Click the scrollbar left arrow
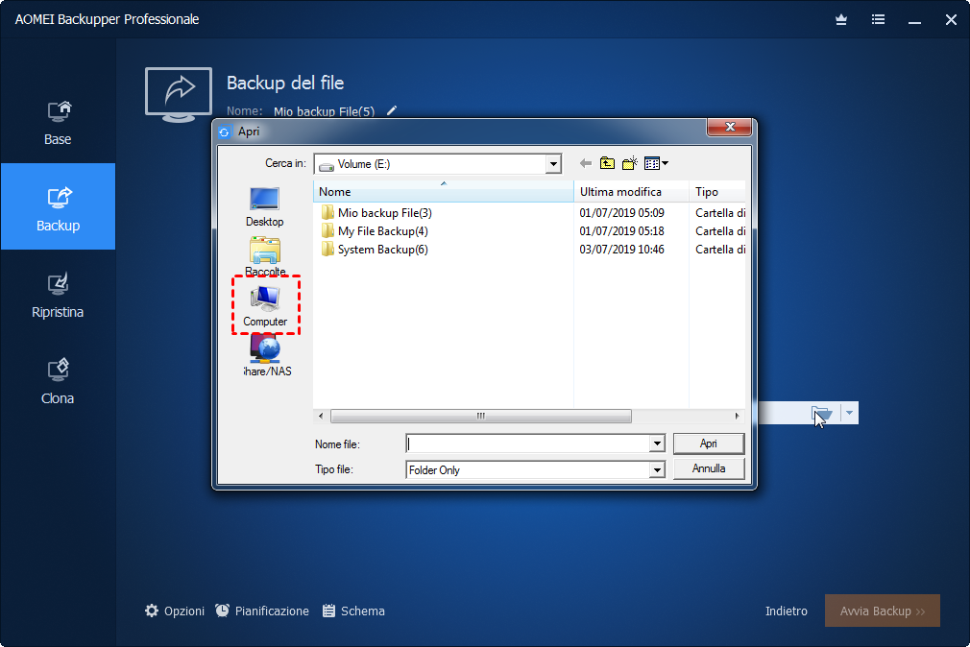The image size is (970, 647). (321, 416)
